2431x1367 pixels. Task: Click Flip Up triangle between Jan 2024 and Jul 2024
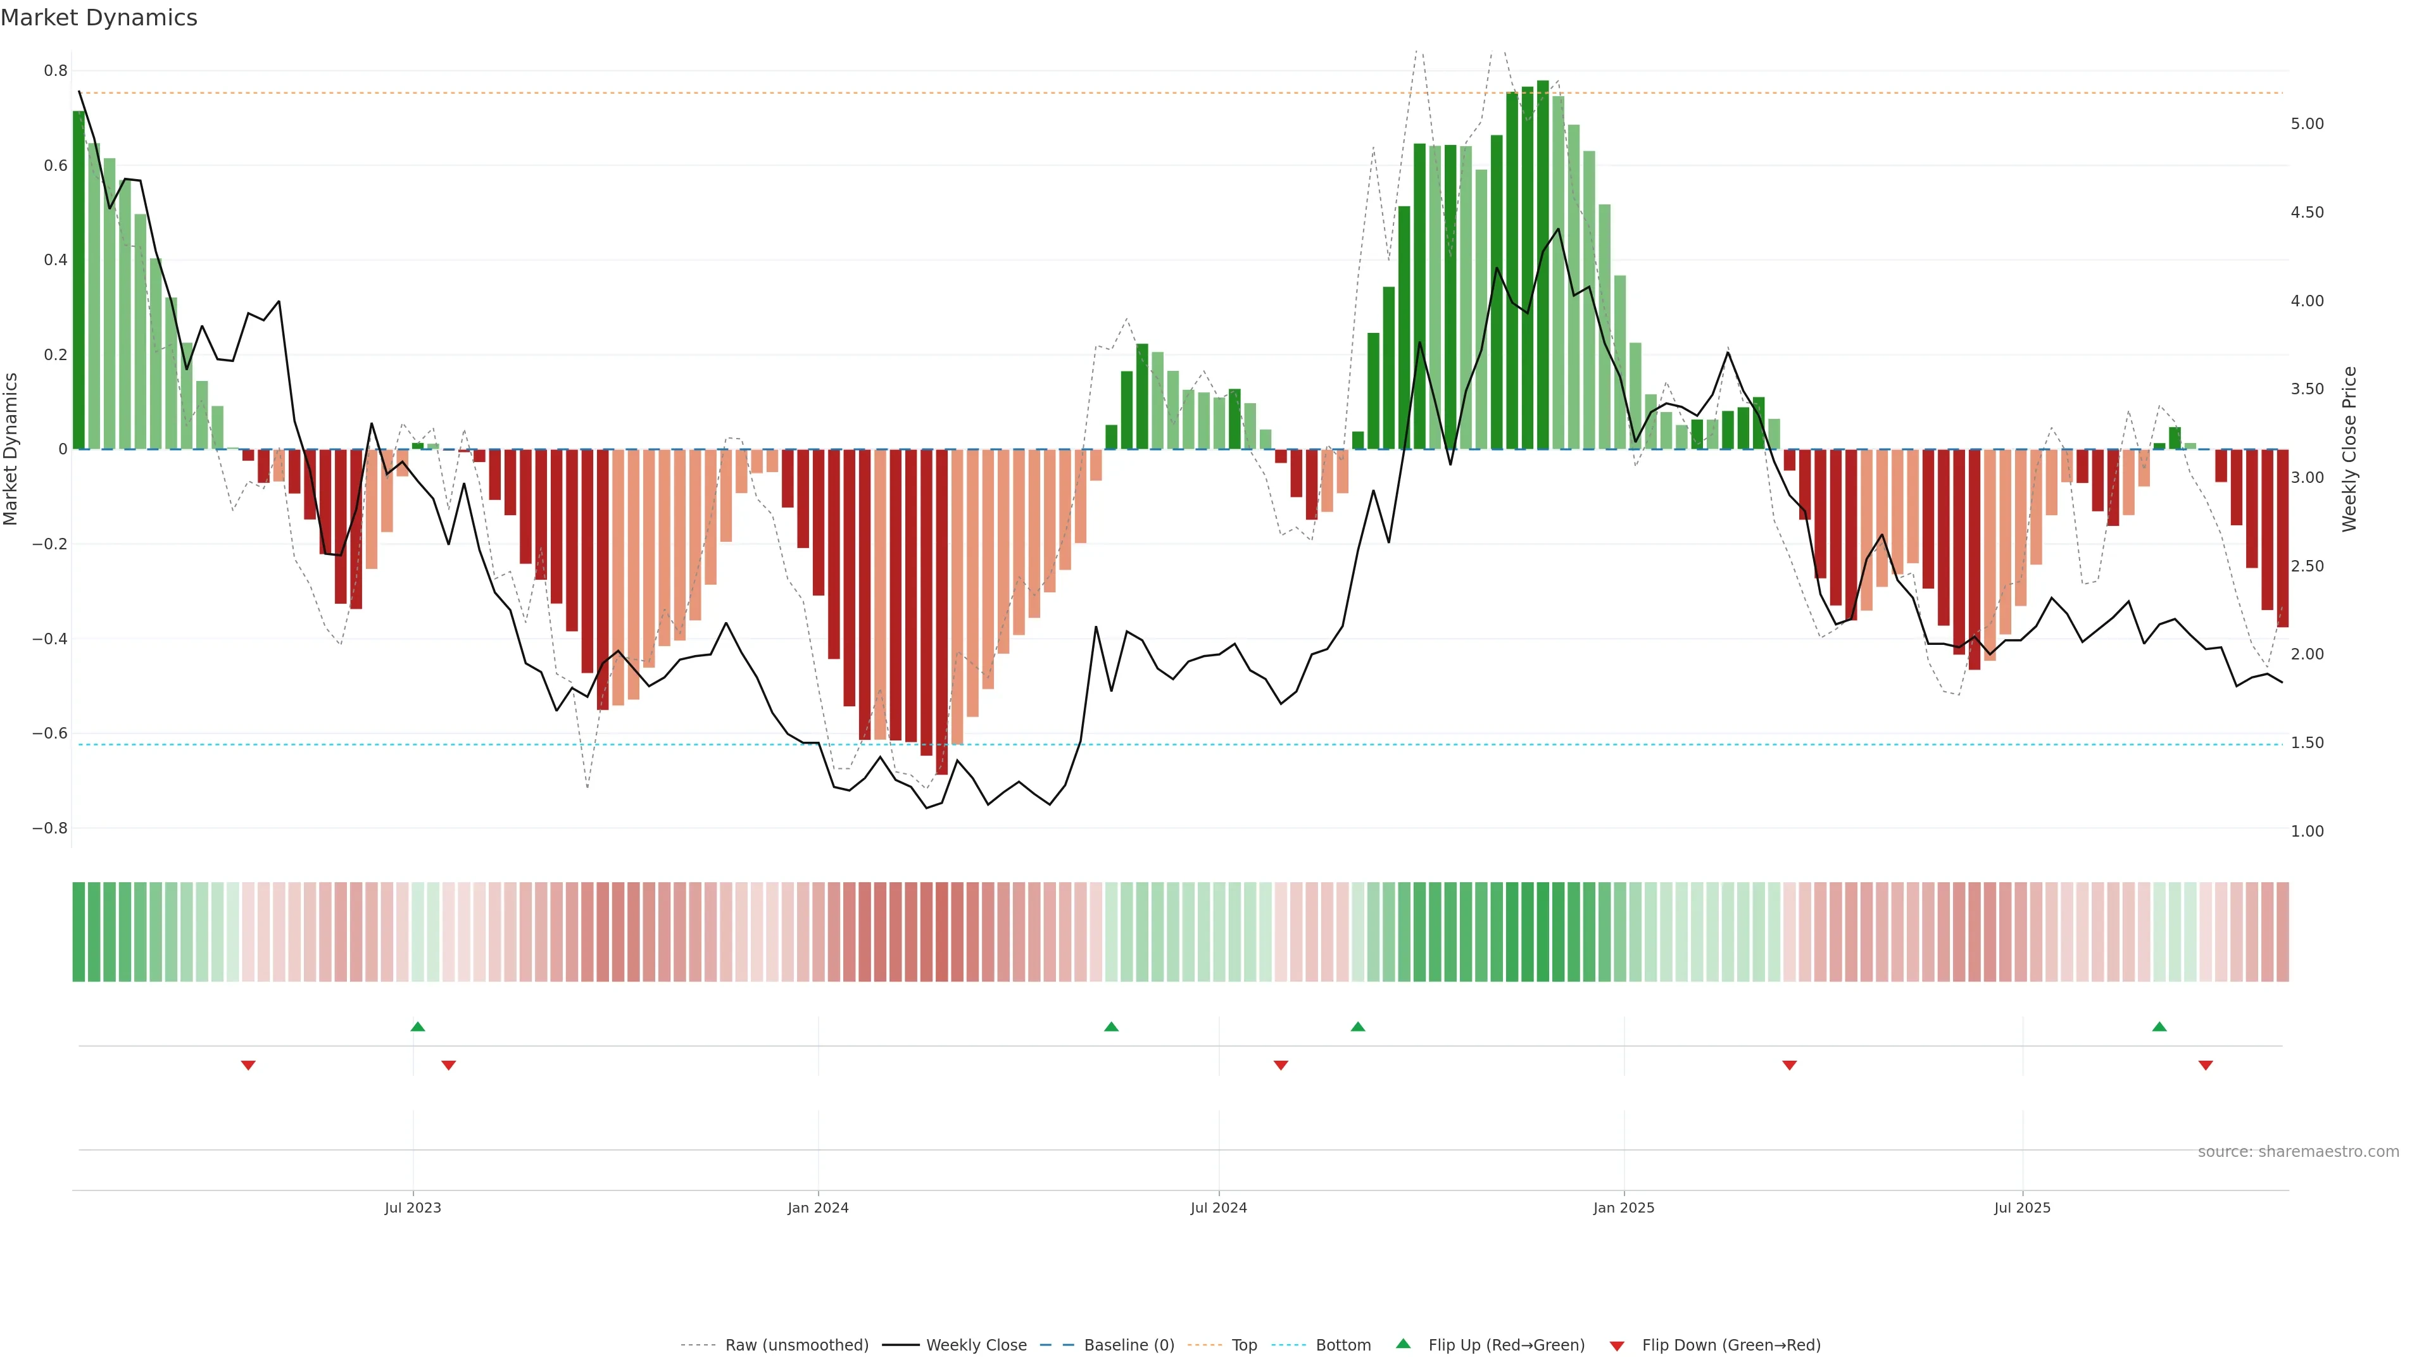[1111, 1027]
